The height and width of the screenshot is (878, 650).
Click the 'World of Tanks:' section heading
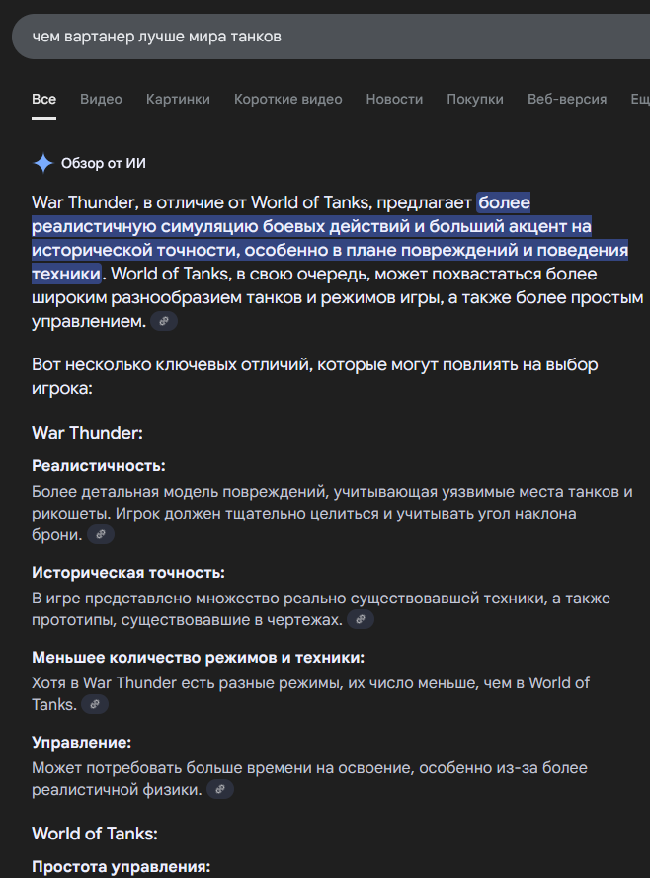coord(95,834)
